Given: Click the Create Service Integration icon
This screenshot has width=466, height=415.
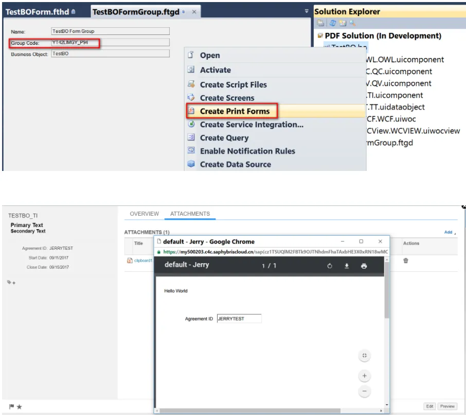Looking at the screenshot, I should coord(191,124).
